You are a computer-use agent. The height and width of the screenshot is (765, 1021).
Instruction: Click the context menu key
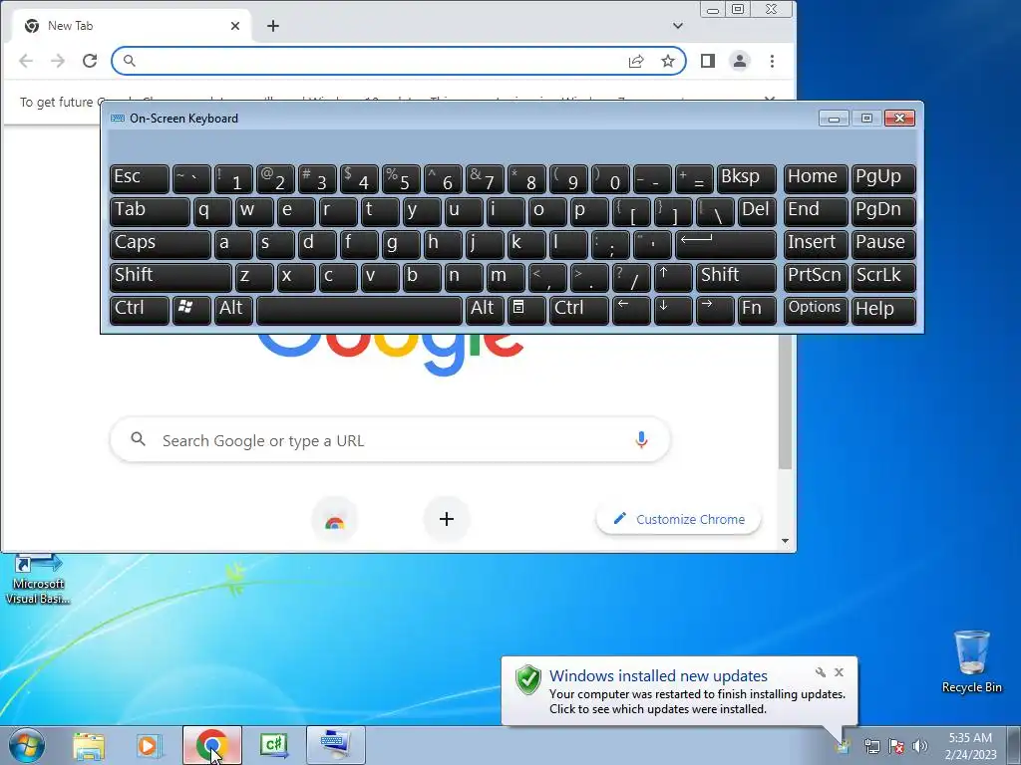(x=526, y=310)
